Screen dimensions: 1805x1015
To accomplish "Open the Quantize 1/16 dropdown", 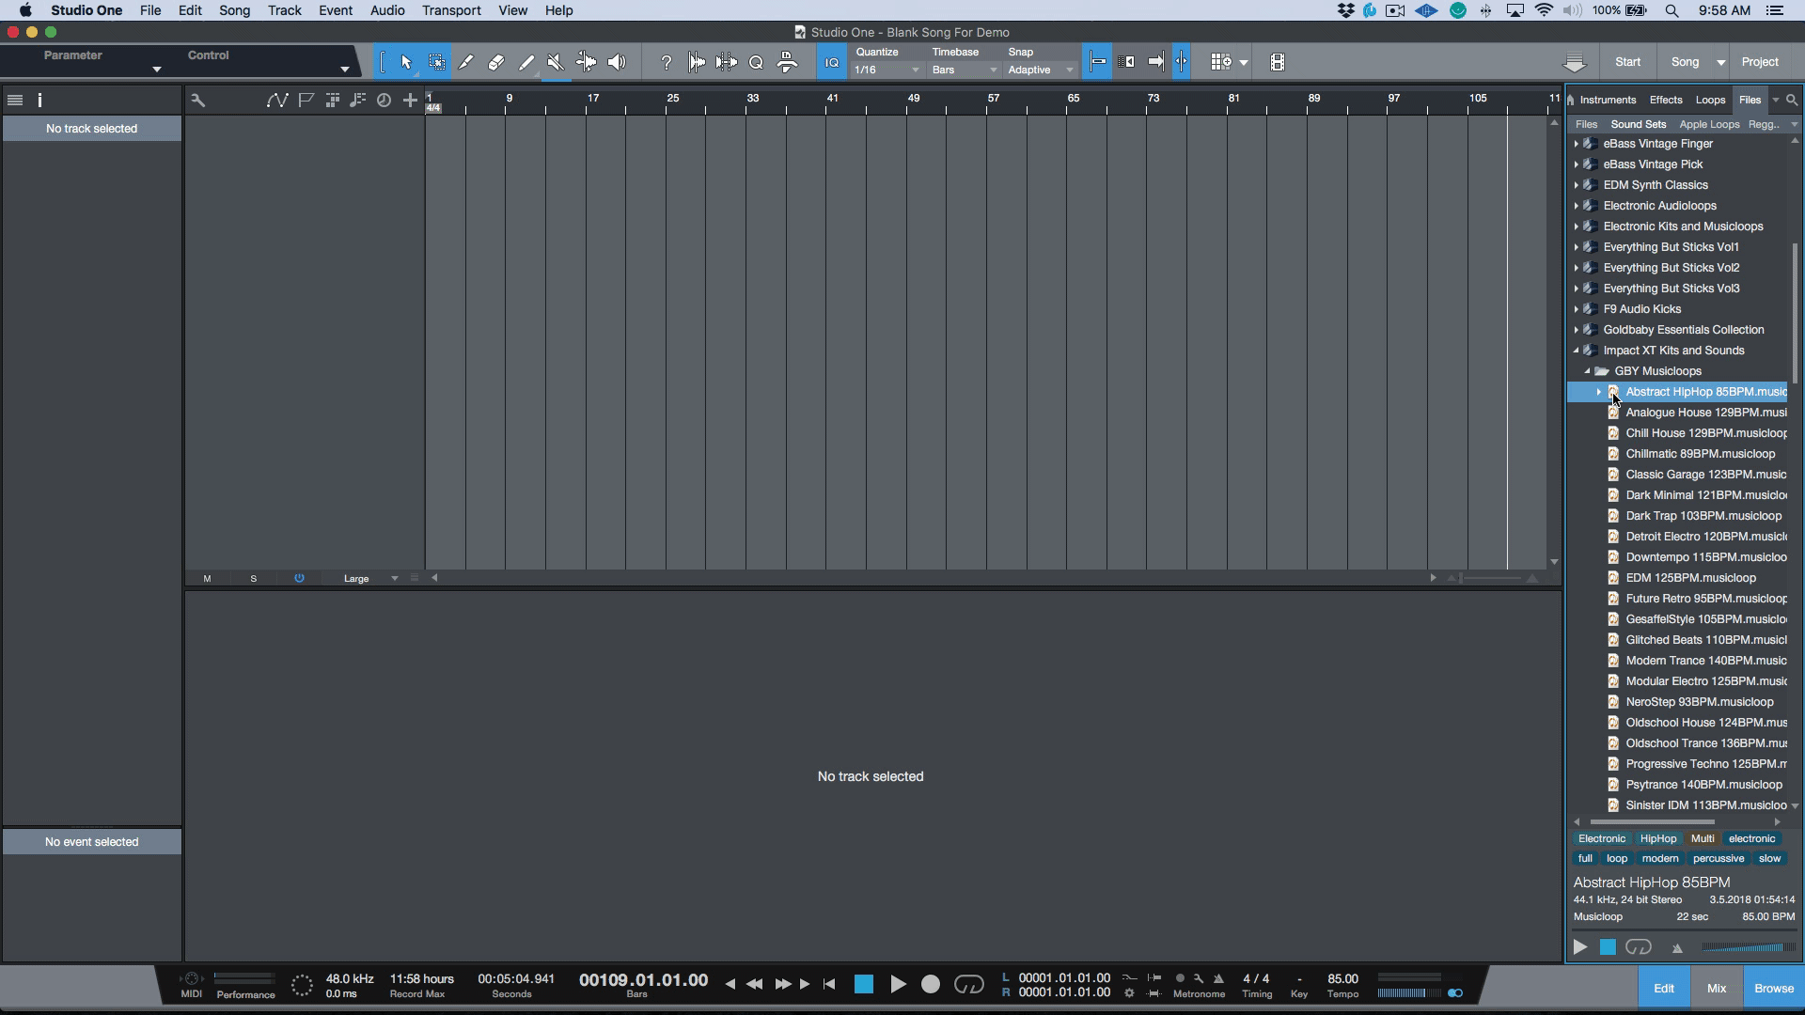I will [x=887, y=70].
